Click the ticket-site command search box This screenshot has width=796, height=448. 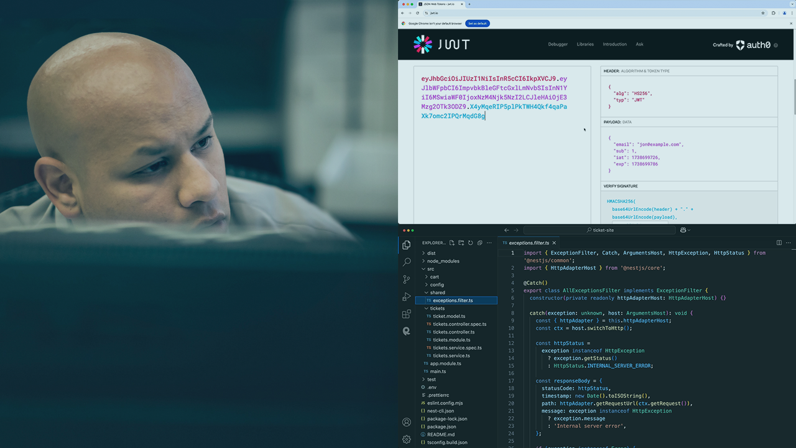599,230
